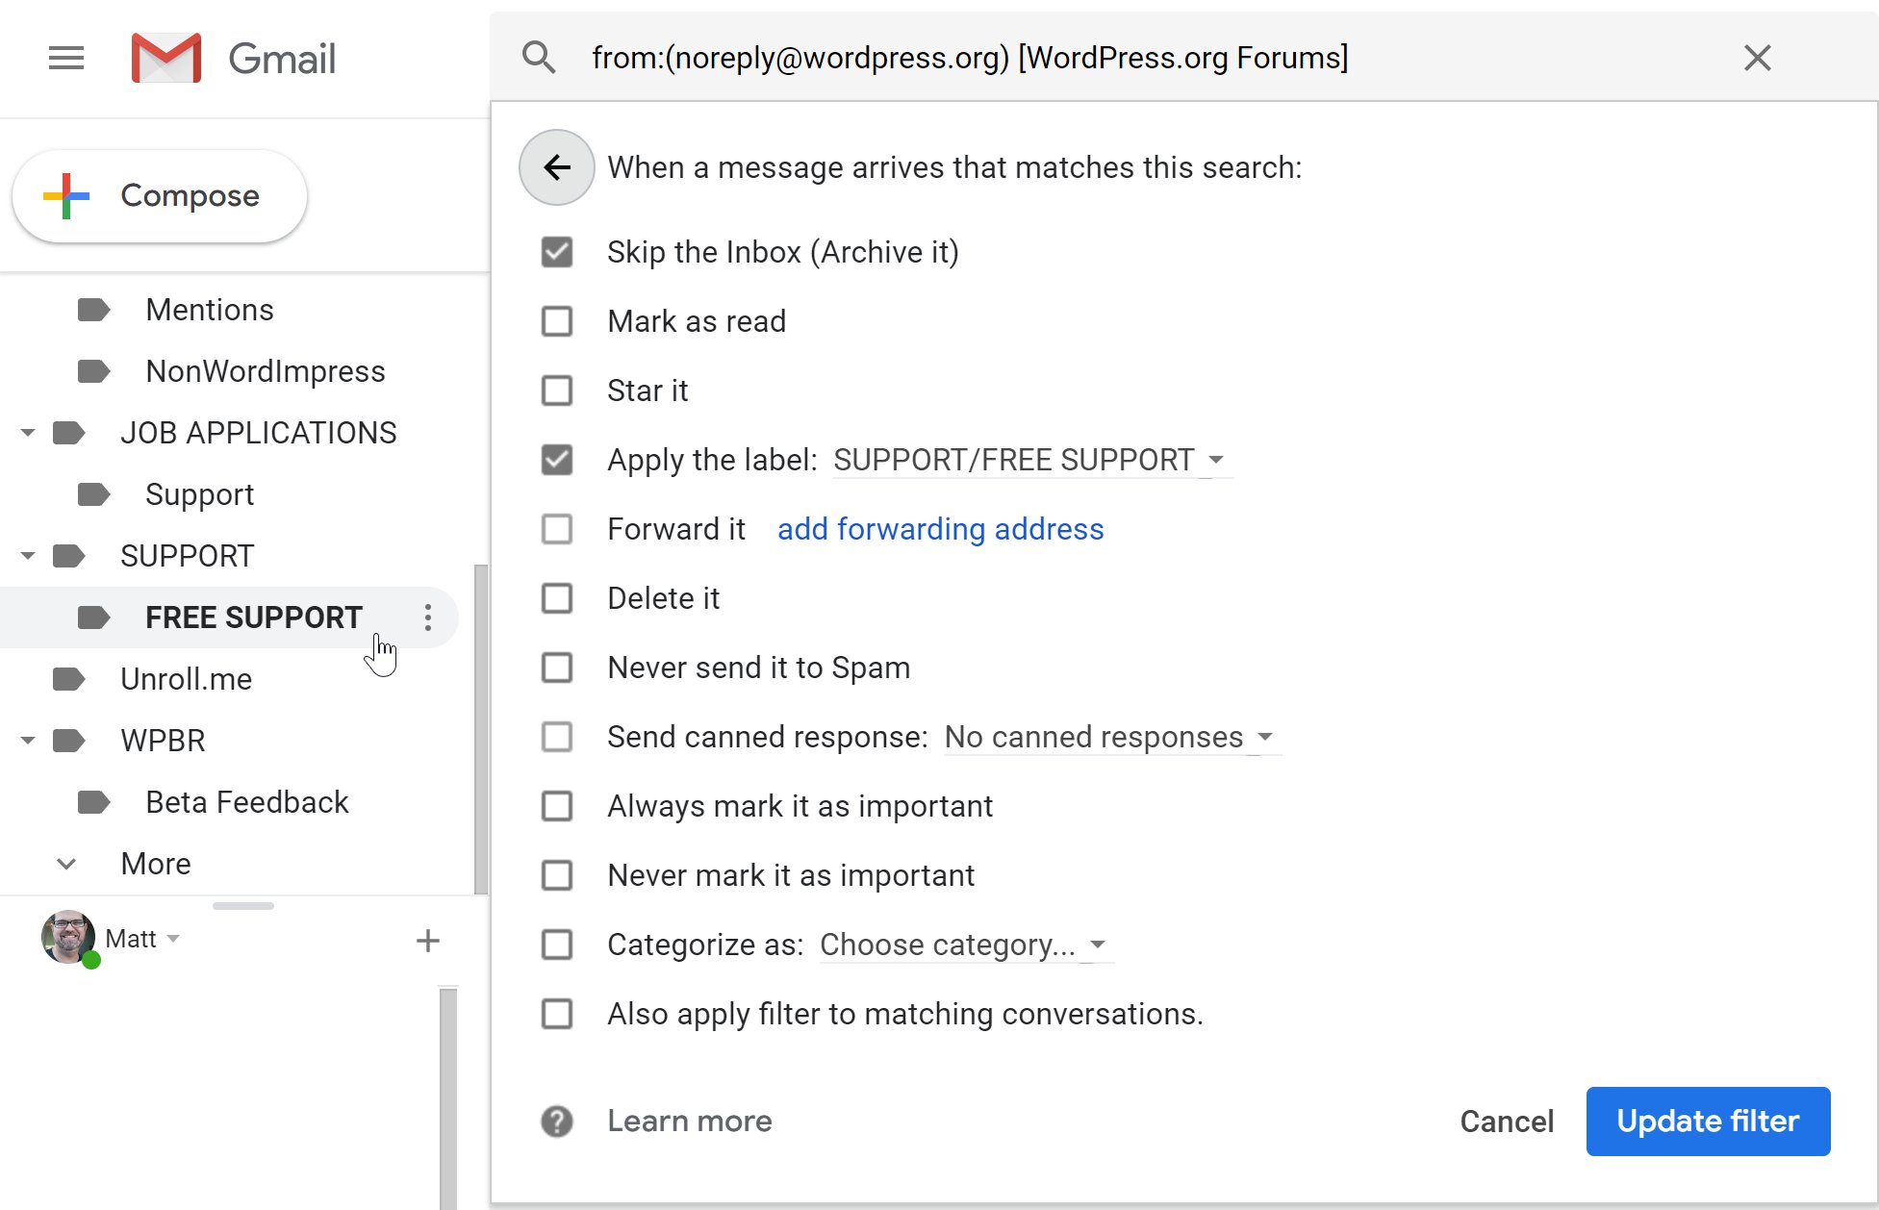Click the label list vertical scrollbar

pos(481,729)
